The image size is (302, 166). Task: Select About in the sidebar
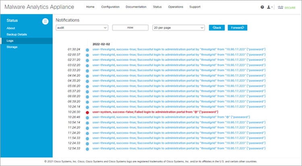click(11, 28)
